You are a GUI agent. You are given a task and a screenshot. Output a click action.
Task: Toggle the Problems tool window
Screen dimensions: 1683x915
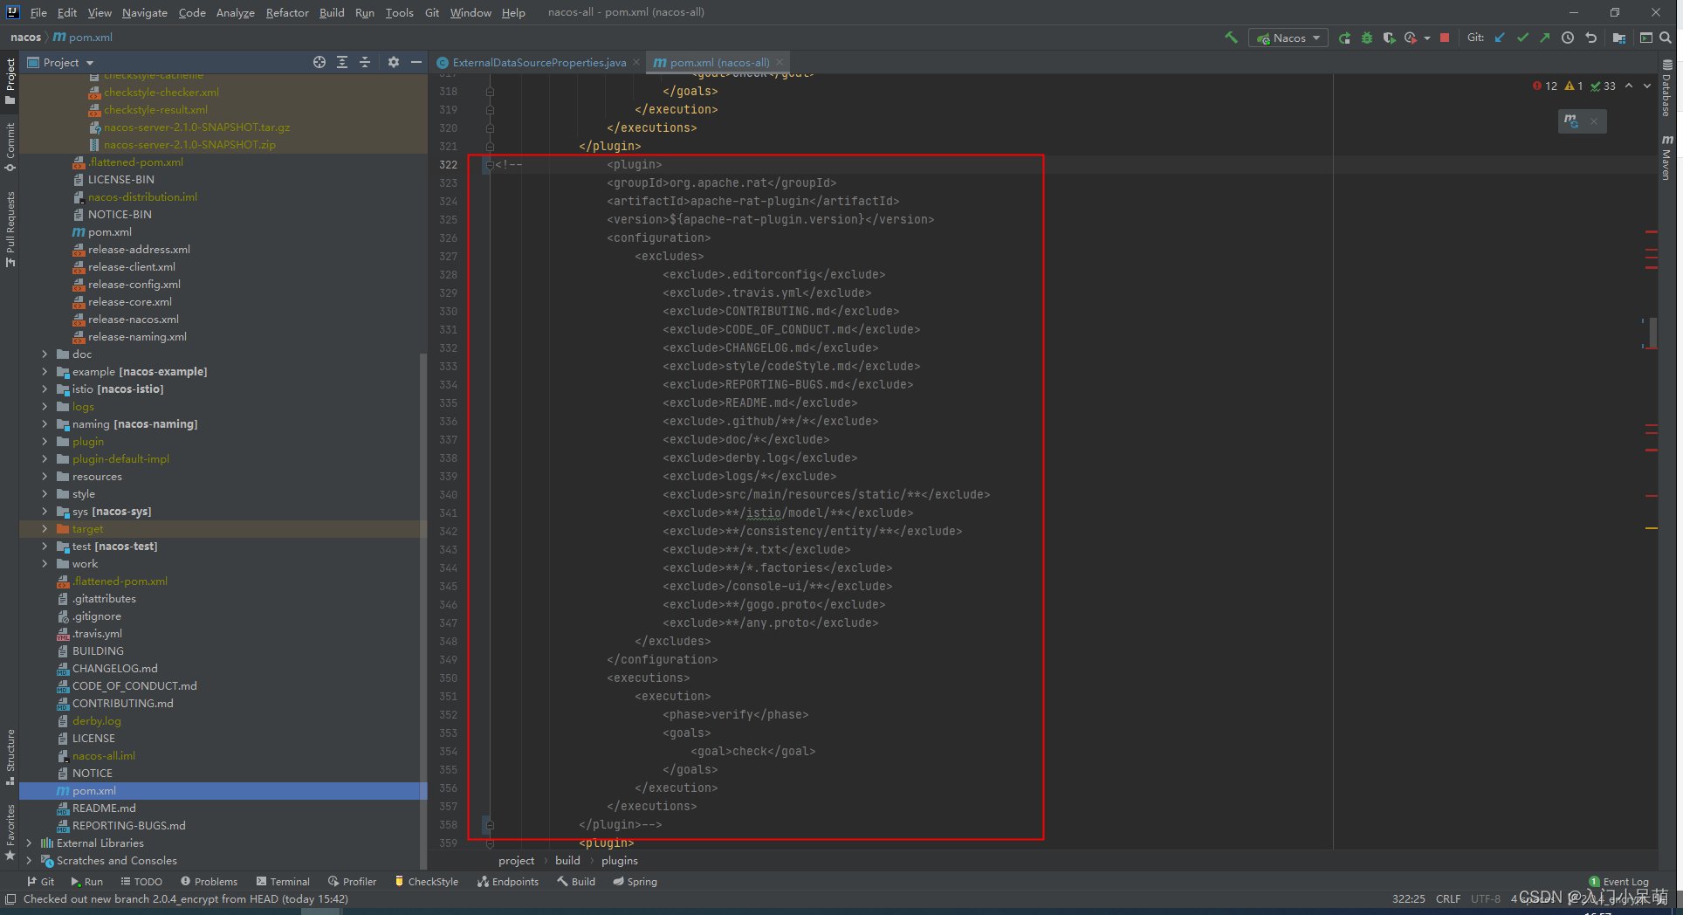click(x=209, y=881)
